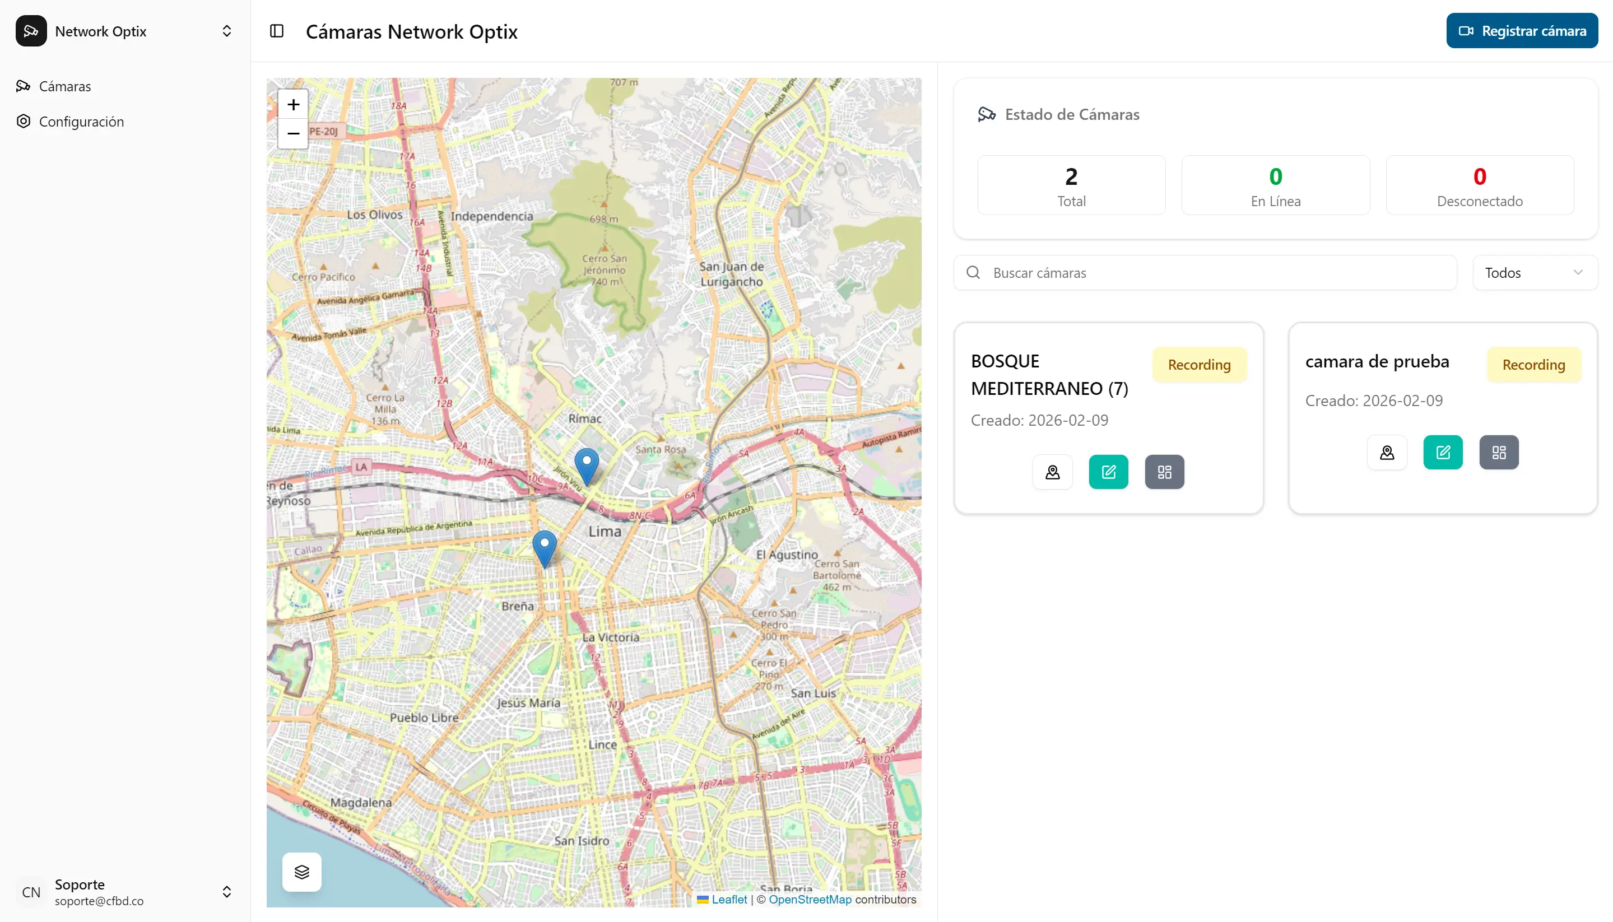Viewport: 1613px width, 922px height.
Task: Click the QR code icon on BOSQUE MEDITERRANEO card
Action: pos(1164,471)
